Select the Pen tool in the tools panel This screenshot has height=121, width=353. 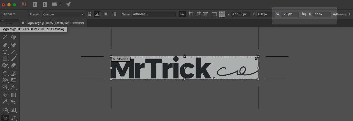pyautogui.click(x=5, y=45)
